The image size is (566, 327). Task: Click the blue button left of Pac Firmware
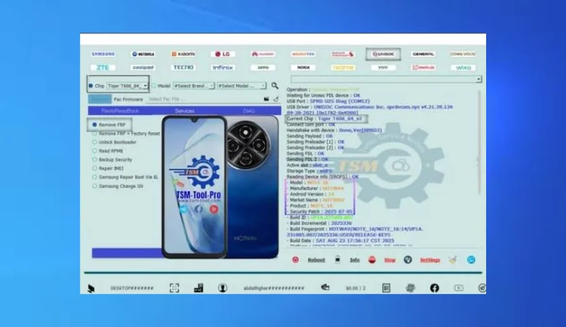[x=100, y=99]
